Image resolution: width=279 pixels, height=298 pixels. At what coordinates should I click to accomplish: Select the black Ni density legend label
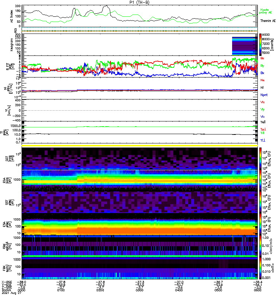pyautogui.click(x=262, y=88)
